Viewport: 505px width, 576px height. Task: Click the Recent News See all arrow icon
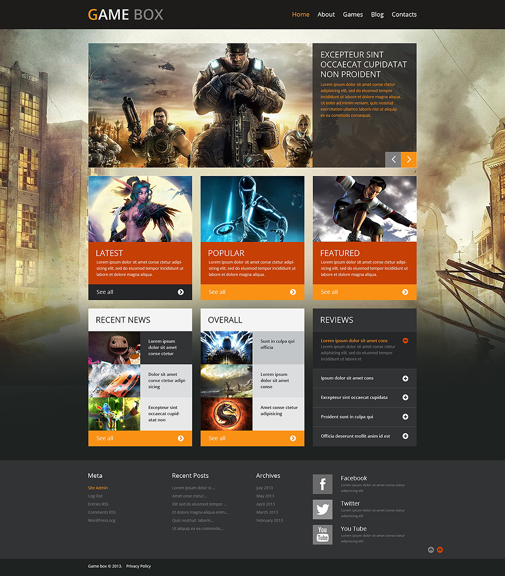click(x=181, y=438)
